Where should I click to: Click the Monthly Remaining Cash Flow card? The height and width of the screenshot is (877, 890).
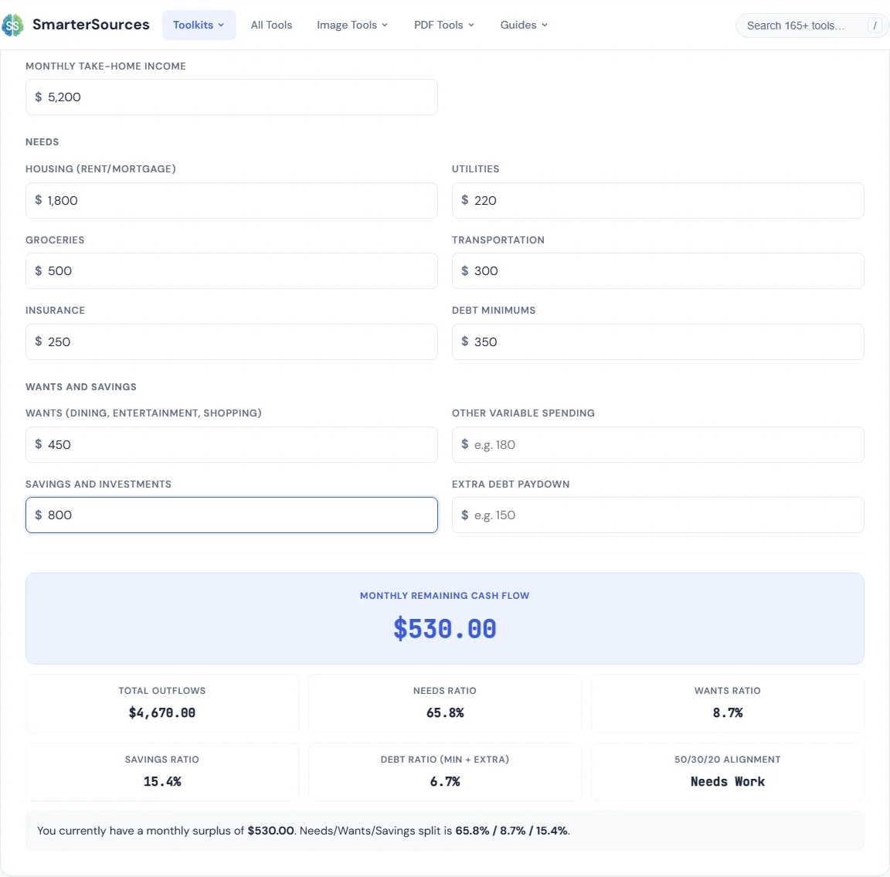[x=445, y=618]
